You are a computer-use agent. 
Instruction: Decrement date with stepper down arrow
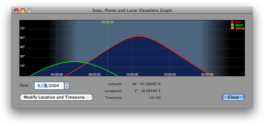click(x=67, y=87)
